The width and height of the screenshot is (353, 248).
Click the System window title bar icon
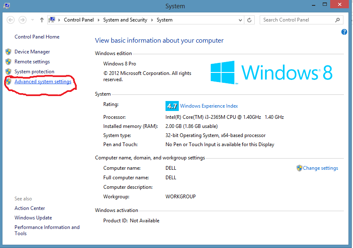[7, 6]
